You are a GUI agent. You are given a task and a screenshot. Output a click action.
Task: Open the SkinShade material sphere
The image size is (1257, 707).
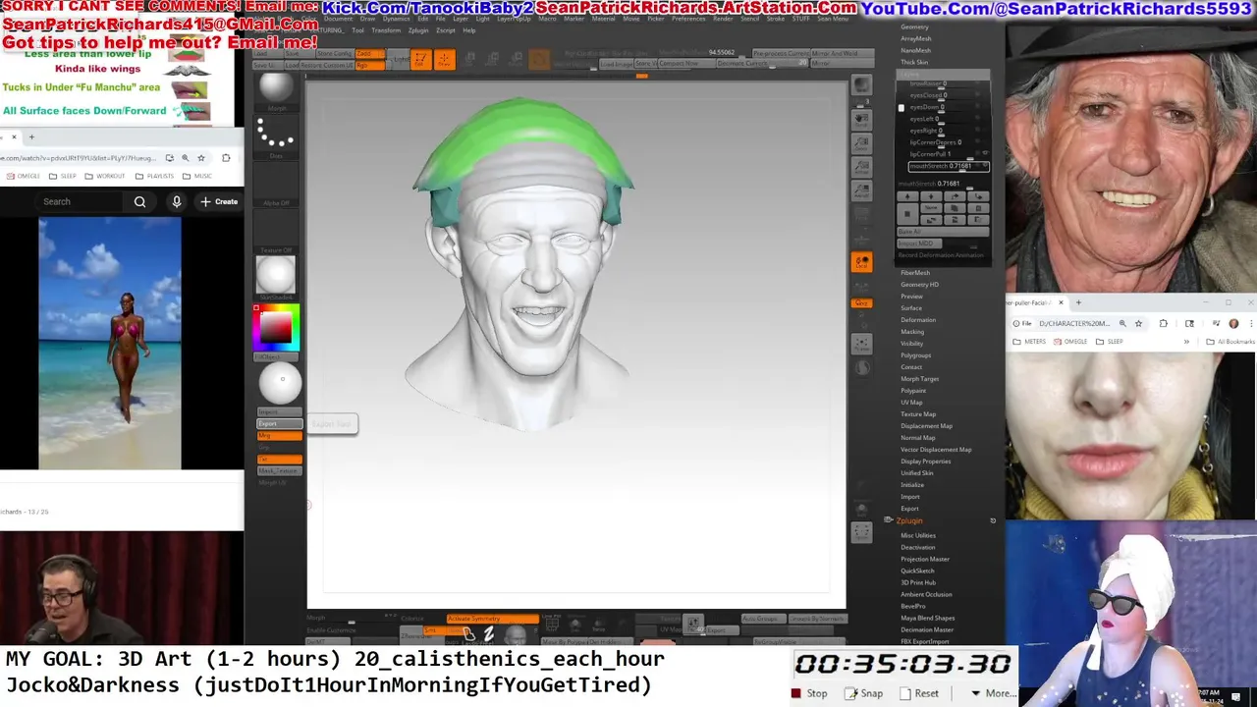276,276
